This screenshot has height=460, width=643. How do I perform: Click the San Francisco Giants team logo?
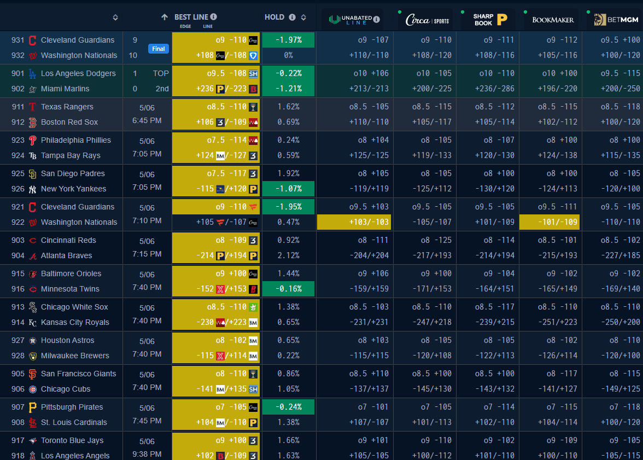click(x=33, y=374)
